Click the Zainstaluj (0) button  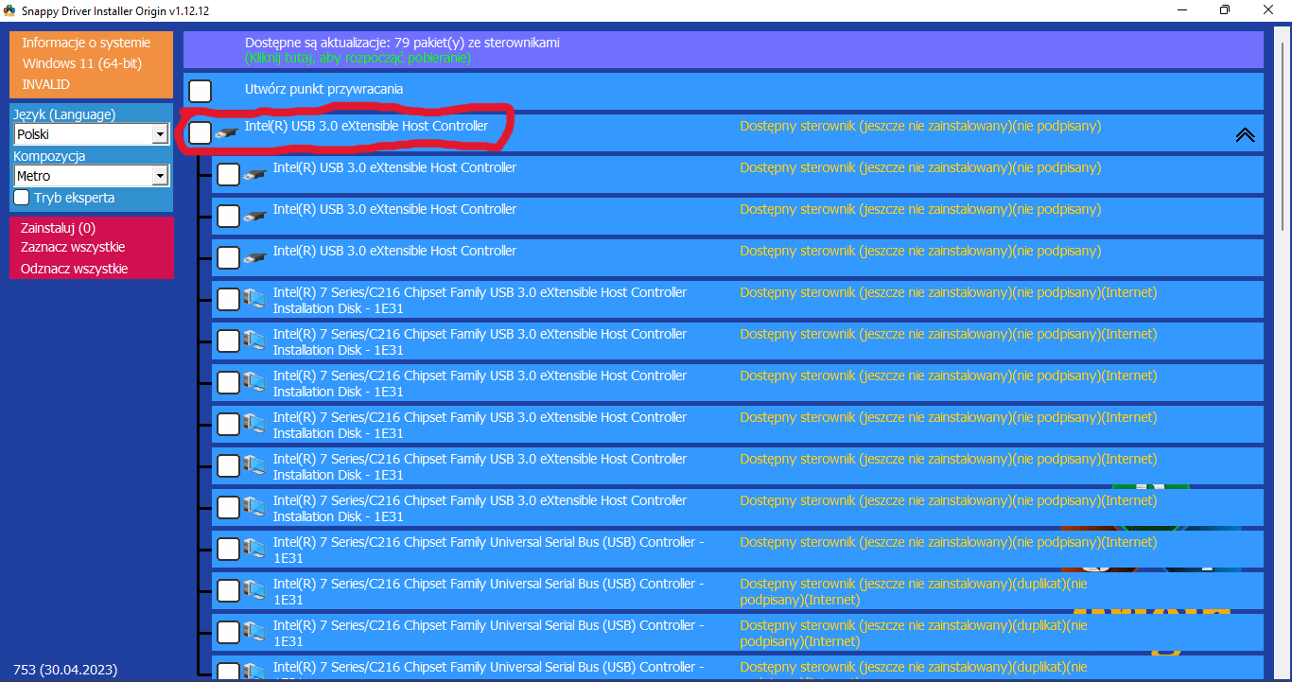click(x=58, y=228)
